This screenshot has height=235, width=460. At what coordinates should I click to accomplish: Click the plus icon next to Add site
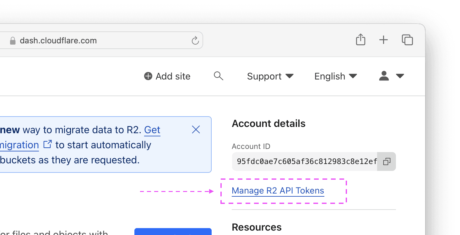click(x=147, y=76)
